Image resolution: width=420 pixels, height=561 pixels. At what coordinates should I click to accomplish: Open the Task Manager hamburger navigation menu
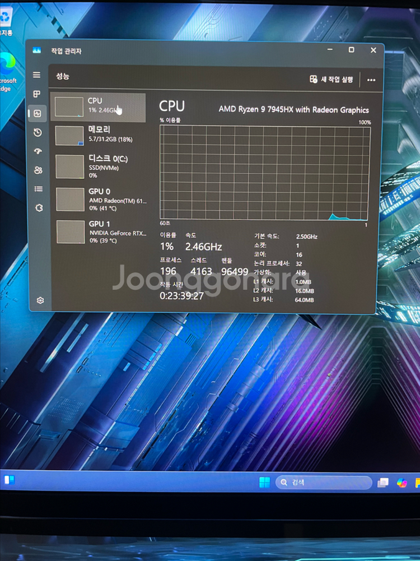pyautogui.click(x=36, y=75)
